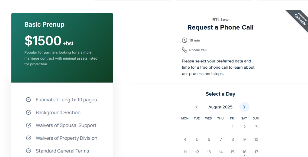
Task: Click checkmark icon for Background Section
Action: (29, 112)
